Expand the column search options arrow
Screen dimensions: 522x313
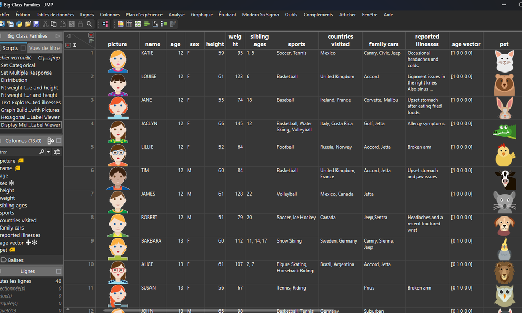tap(48, 152)
